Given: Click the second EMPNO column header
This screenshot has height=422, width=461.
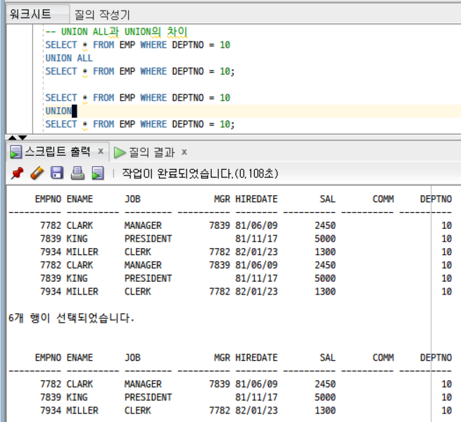Looking at the screenshot, I should (x=48, y=358).
